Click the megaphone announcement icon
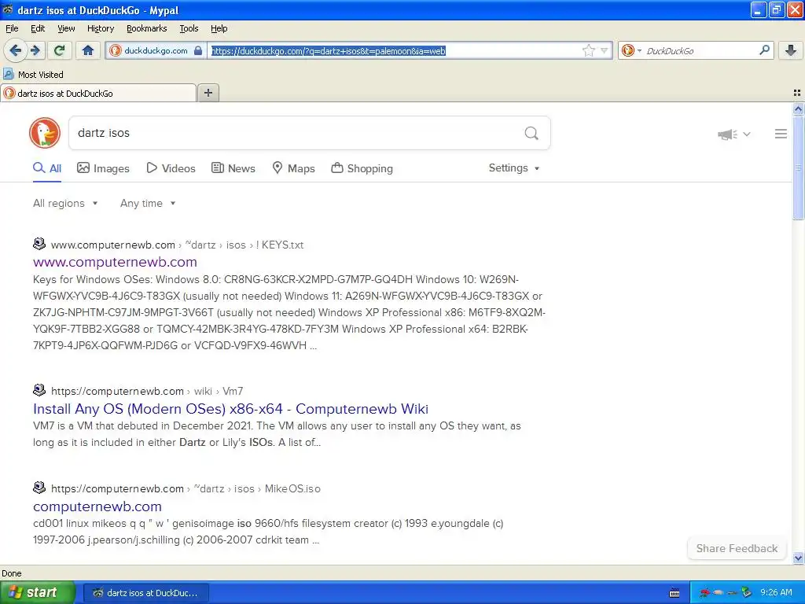 (727, 134)
